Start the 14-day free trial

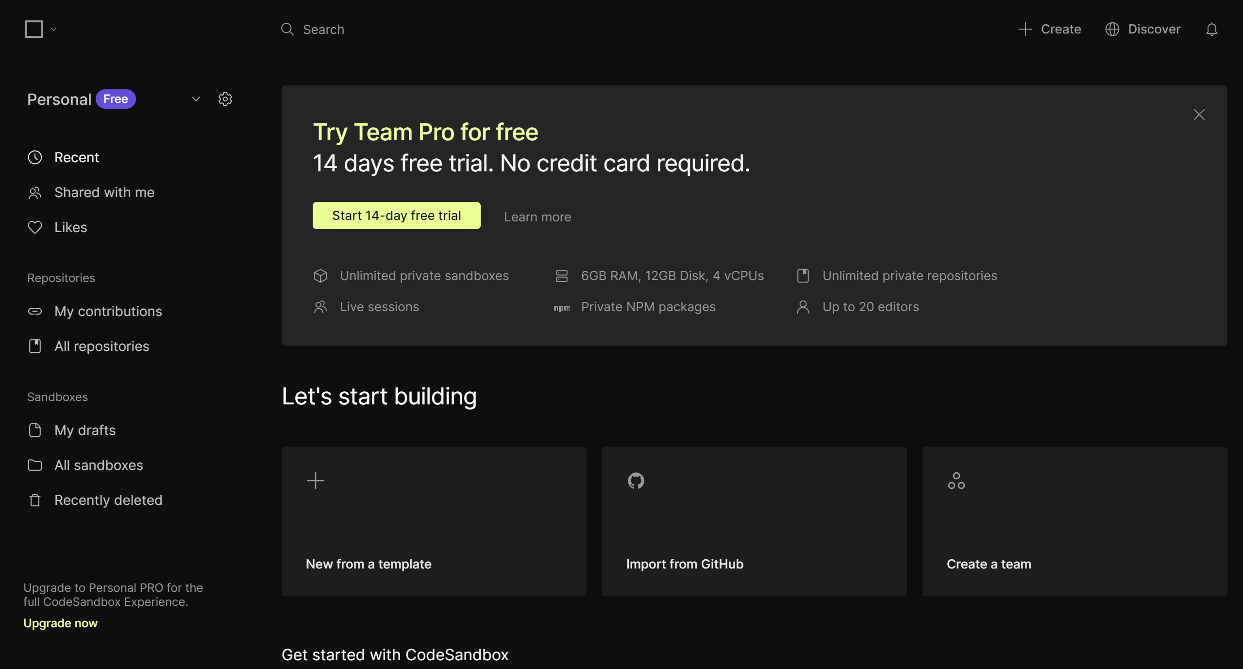point(396,216)
